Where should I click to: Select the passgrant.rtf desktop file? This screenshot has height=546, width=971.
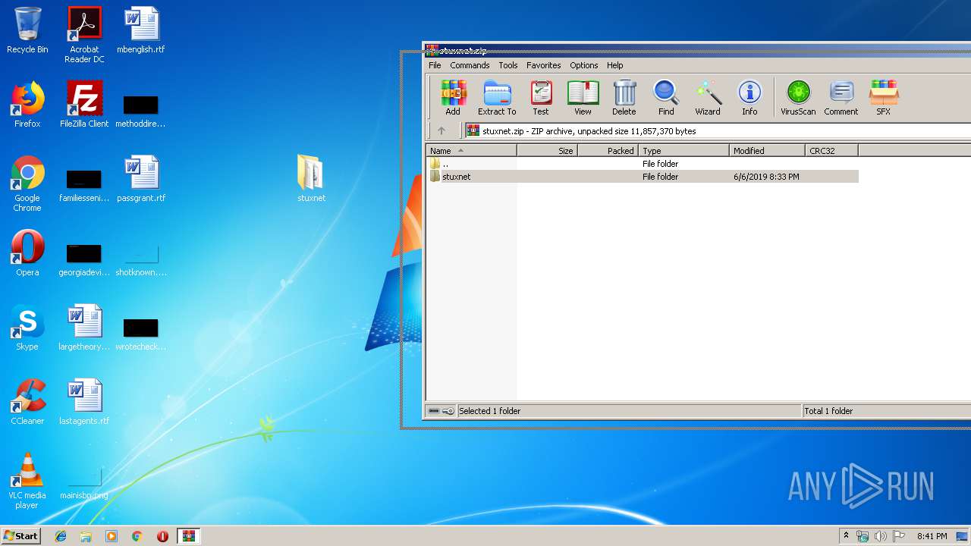141,179
